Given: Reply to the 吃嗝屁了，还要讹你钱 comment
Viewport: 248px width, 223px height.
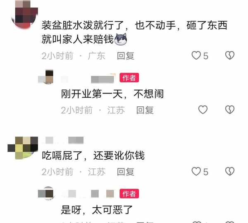Looking at the screenshot, I should (126, 172).
